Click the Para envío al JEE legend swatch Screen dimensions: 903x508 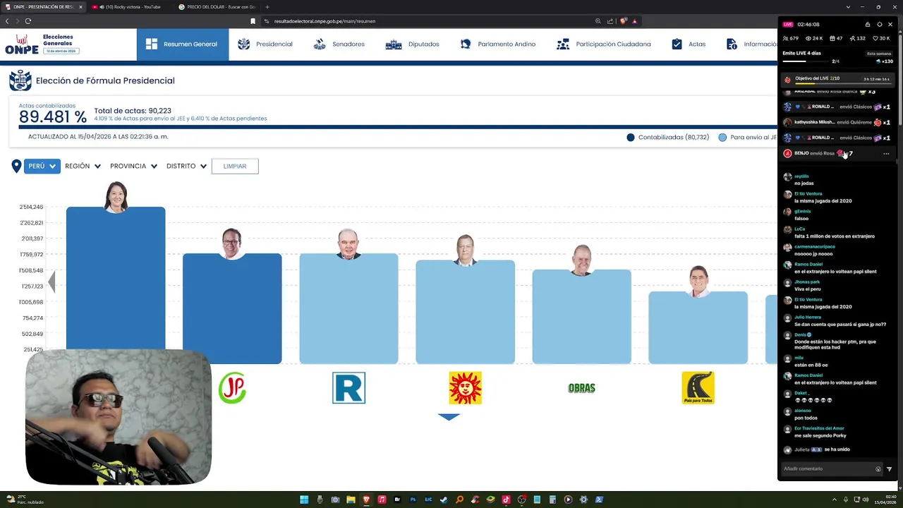click(722, 138)
